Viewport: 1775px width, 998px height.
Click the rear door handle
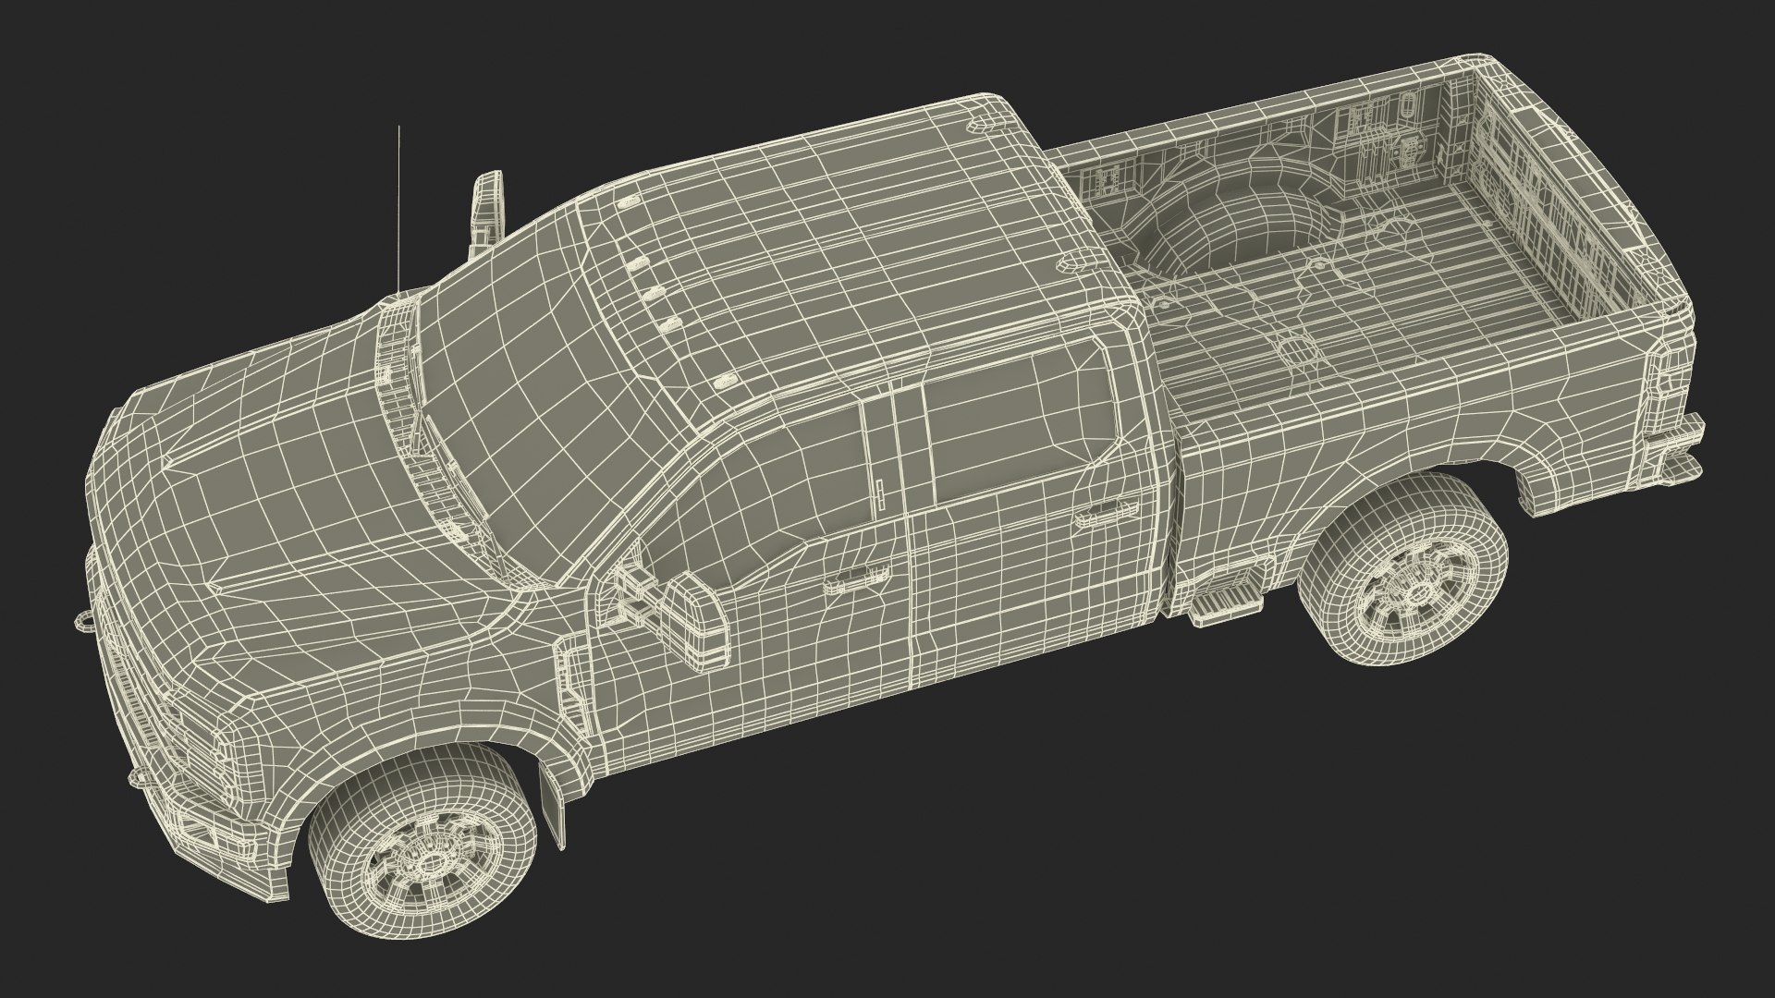pos(1105,512)
